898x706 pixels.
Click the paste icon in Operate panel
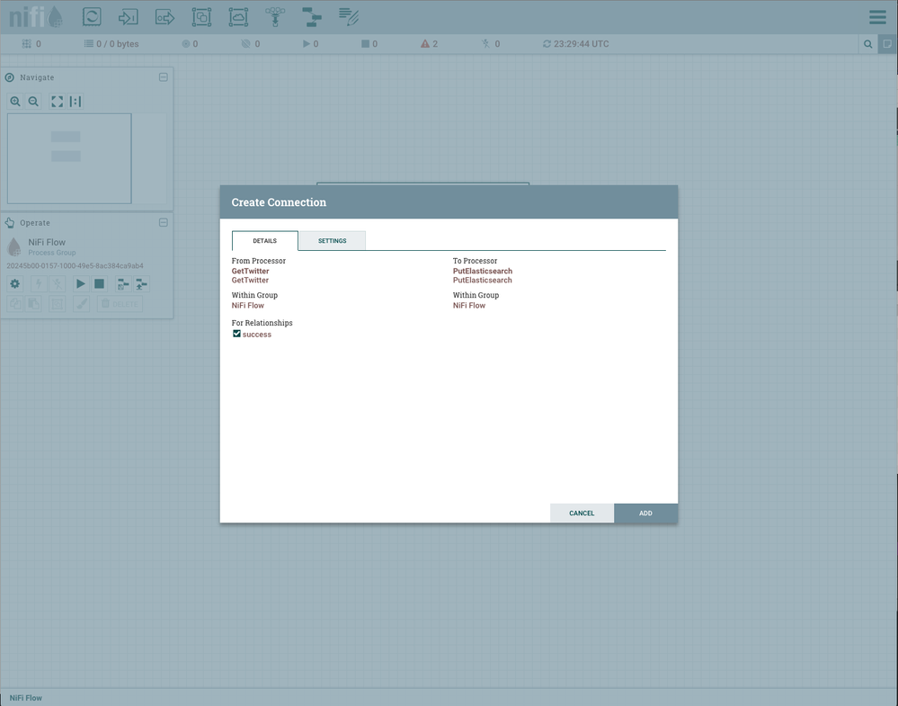click(34, 304)
